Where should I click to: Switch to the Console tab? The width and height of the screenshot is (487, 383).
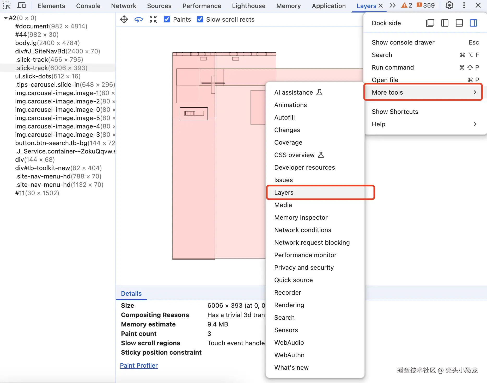point(88,6)
